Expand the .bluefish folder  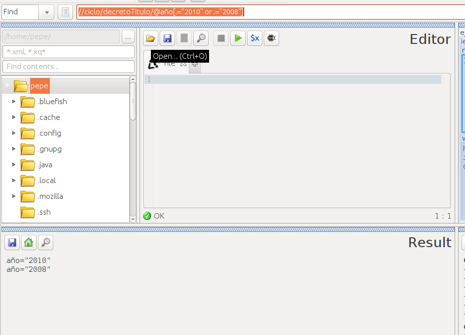[x=14, y=102]
